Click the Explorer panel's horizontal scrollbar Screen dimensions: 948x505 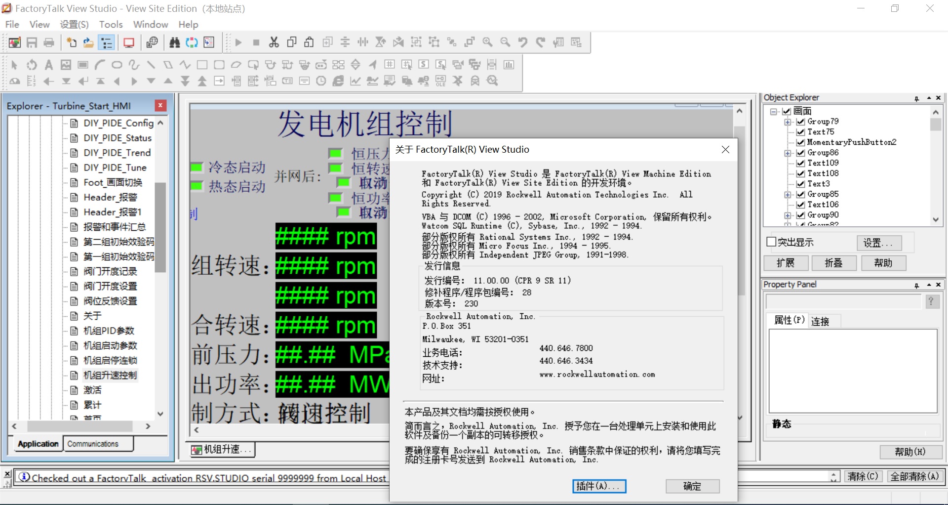point(80,426)
